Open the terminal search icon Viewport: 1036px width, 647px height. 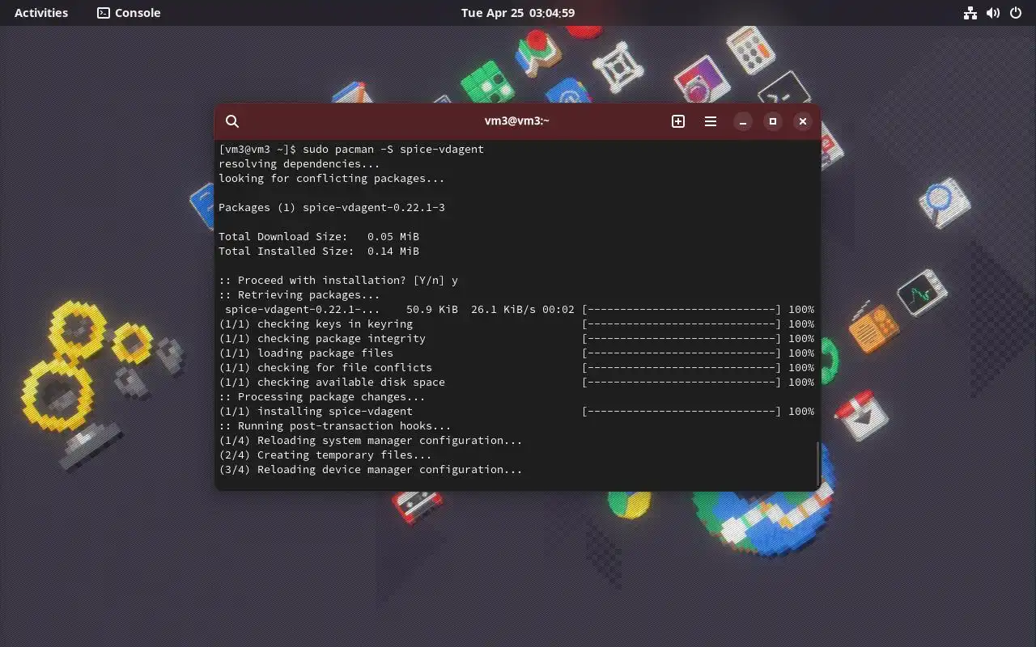point(232,121)
